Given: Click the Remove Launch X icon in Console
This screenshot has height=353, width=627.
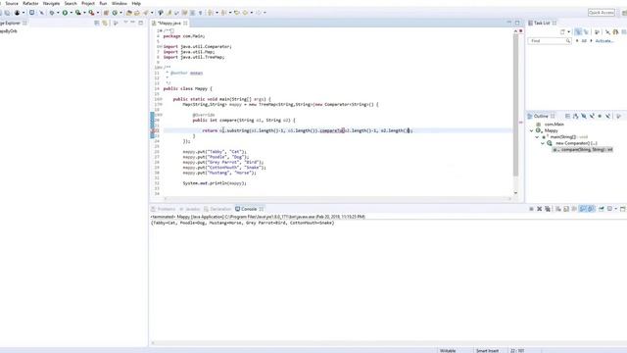Looking at the screenshot, I should click(540, 209).
